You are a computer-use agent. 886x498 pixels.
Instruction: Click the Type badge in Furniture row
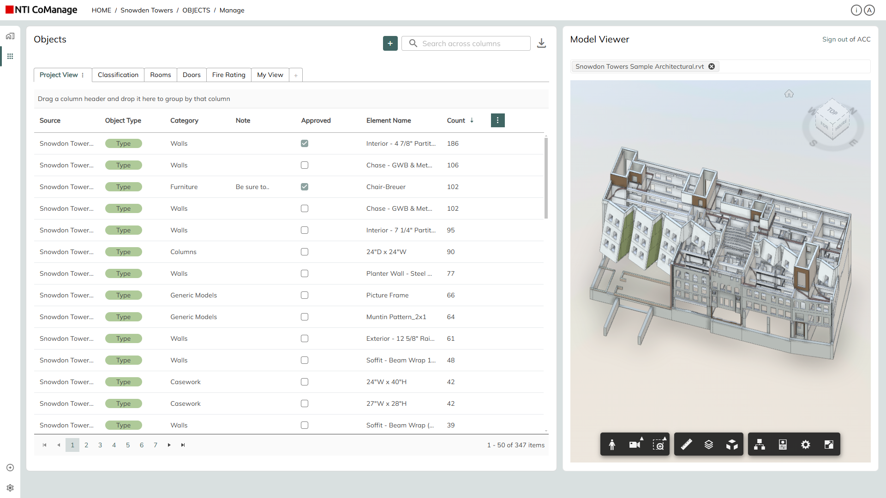[123, 187]
